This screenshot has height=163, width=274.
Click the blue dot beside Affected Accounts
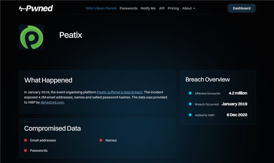click(x=190, y=93)
